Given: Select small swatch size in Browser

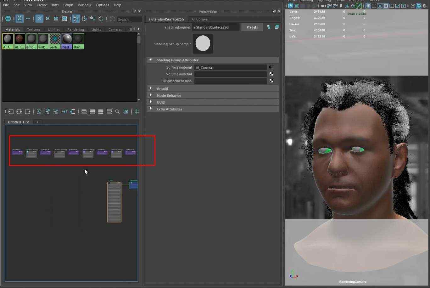Looking at the screenshot, I should click(x=39, y=19).
